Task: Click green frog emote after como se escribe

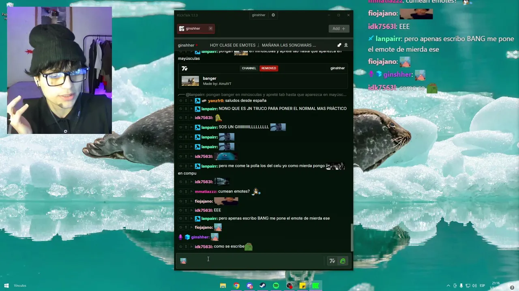Action: point(249,247)
